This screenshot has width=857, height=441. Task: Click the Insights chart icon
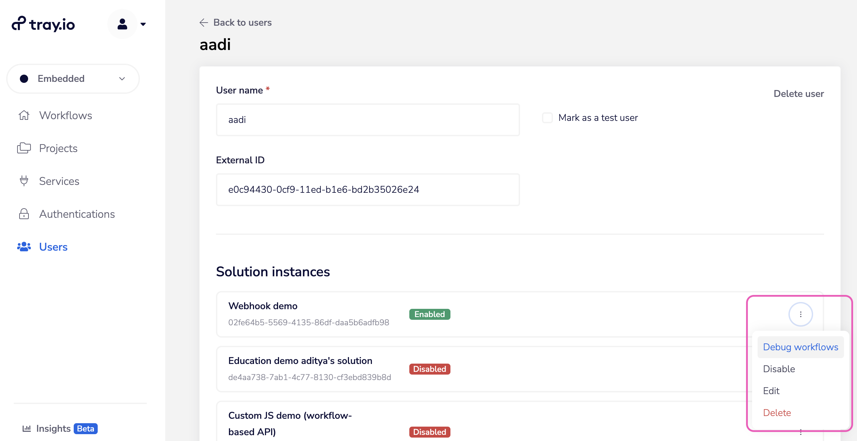(27, 429)
